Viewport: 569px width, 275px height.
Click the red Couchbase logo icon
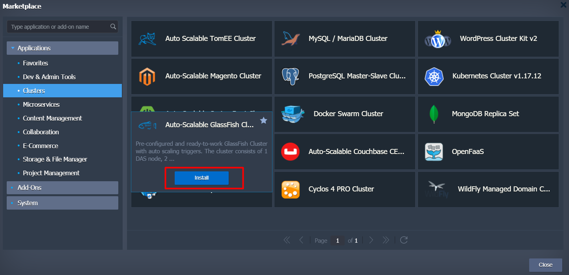(291, 152)
